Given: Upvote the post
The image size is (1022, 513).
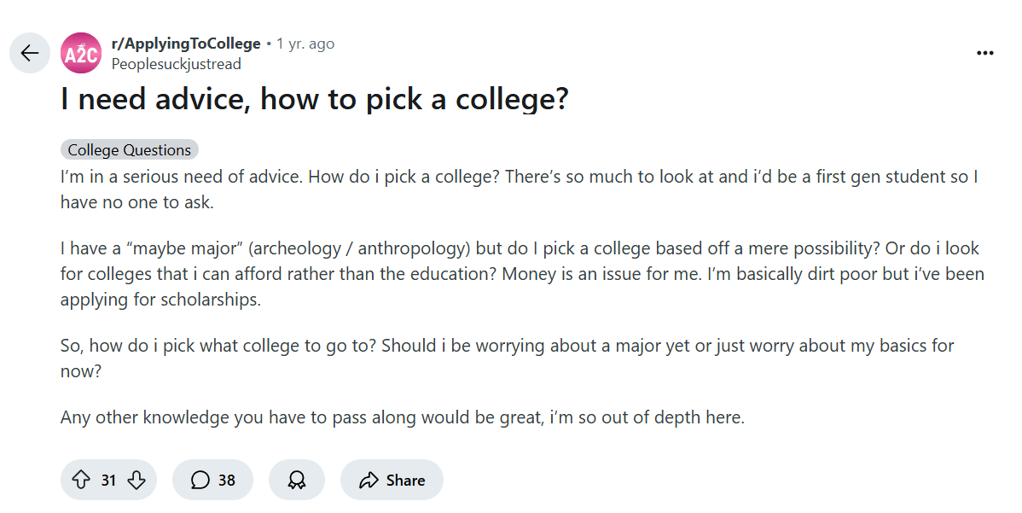Looking at the screenshot, I should click(x=83, y=480).
